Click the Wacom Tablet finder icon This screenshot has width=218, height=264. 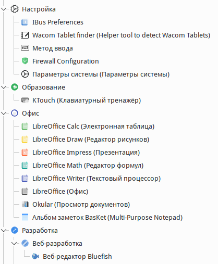(x=25, y=35)
